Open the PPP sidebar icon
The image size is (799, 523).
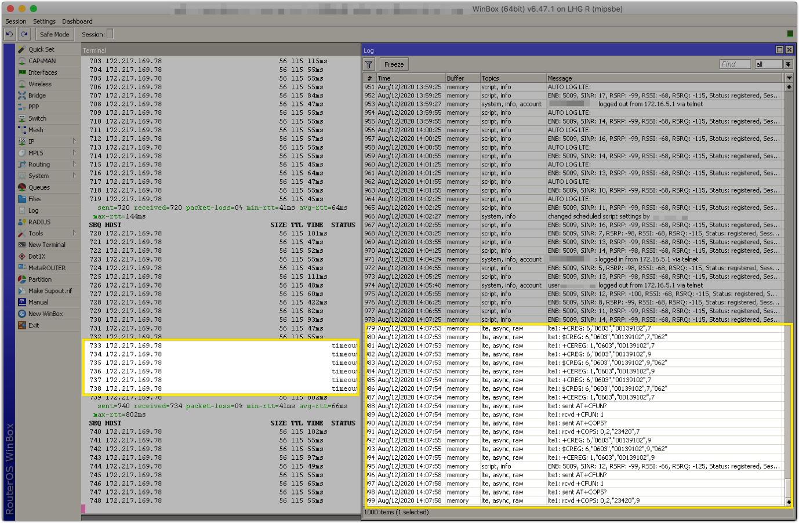tap(22, 107)
